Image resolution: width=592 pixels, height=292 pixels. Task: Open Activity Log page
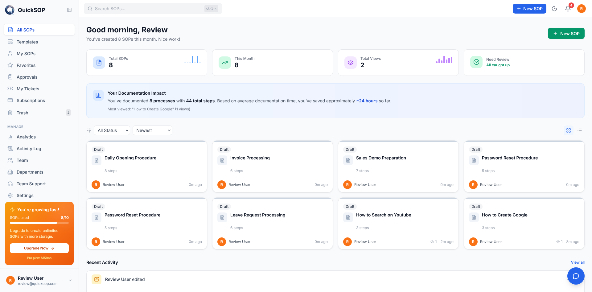(39, 149)
